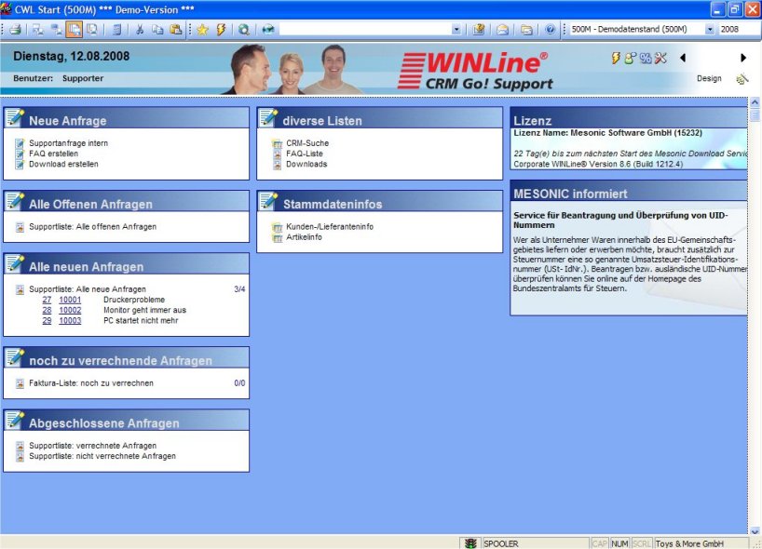Click the highlighted orange window layout icon
Image resolution: width=762 pixels, height=549 pixels.
click(74, 30)
